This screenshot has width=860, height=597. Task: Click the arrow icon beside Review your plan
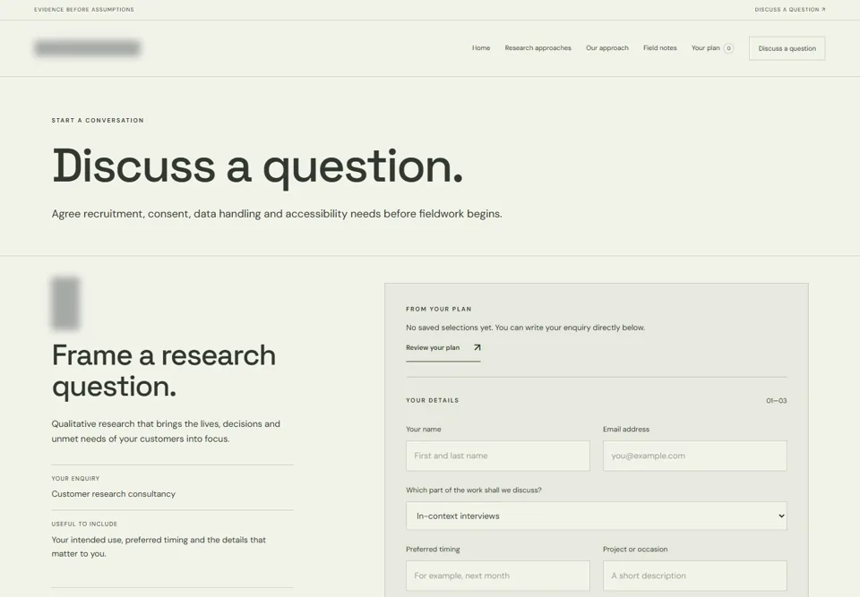[x=477, y=347]
